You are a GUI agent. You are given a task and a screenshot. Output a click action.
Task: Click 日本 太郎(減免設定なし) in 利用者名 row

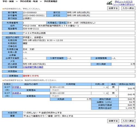(81, 23)
